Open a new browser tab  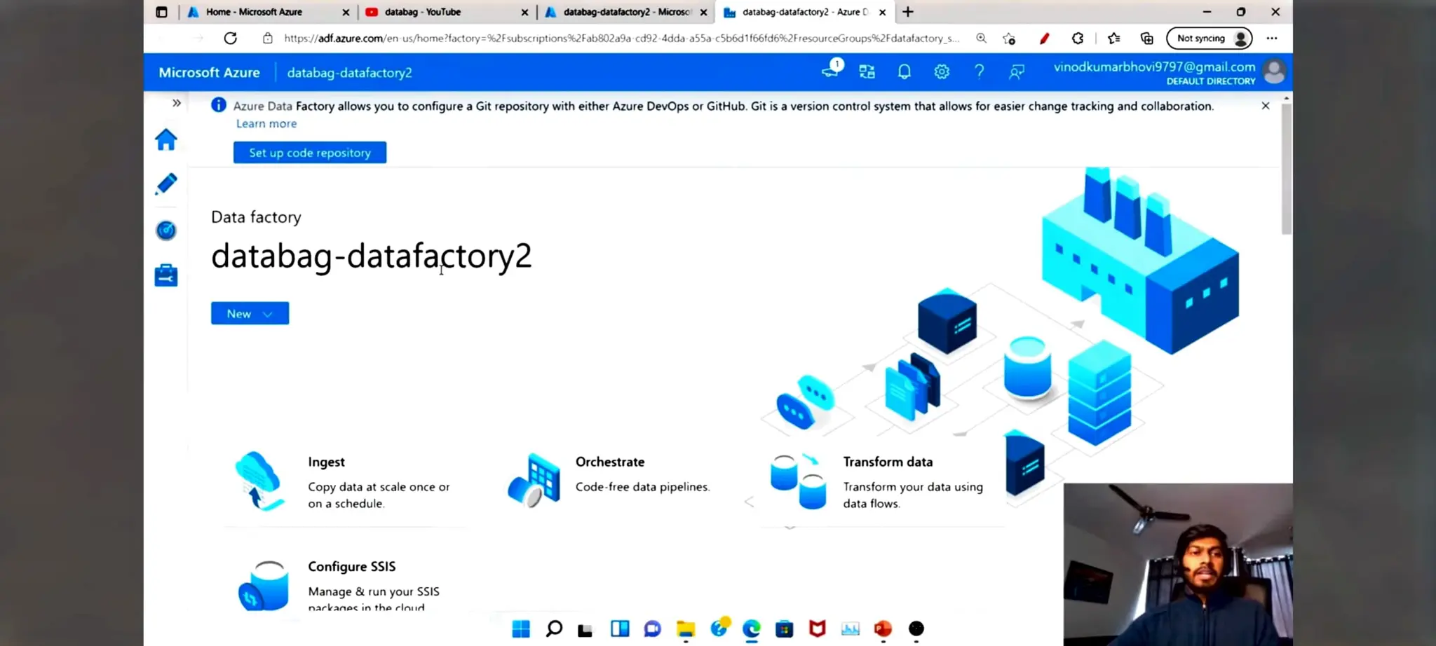tap(908, 12)
